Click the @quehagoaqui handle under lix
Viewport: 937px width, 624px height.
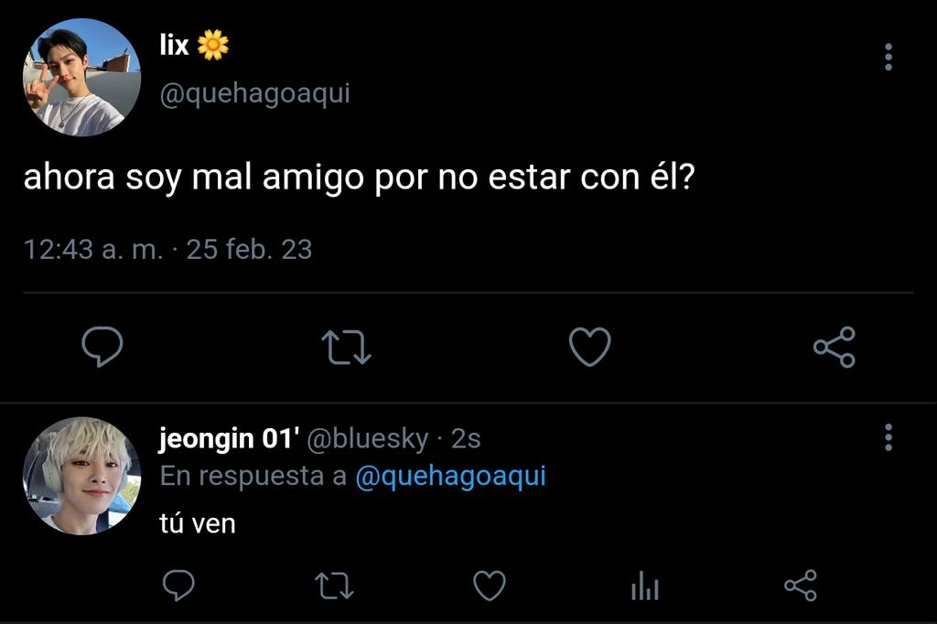click(254, 94)
